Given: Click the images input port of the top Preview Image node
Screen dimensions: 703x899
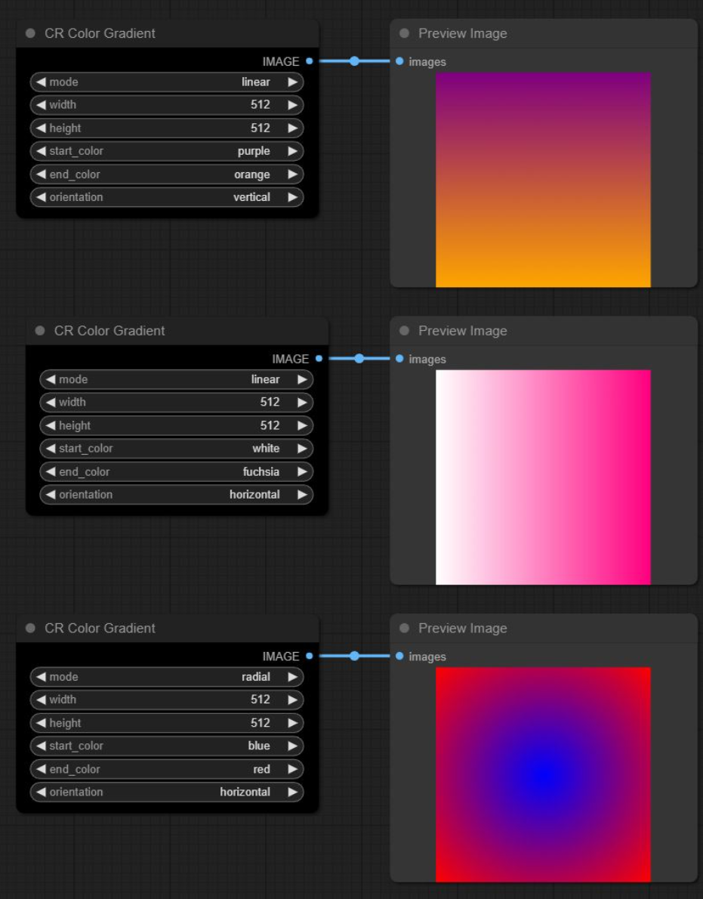Looking at the screenshot, I should [399, 60].
